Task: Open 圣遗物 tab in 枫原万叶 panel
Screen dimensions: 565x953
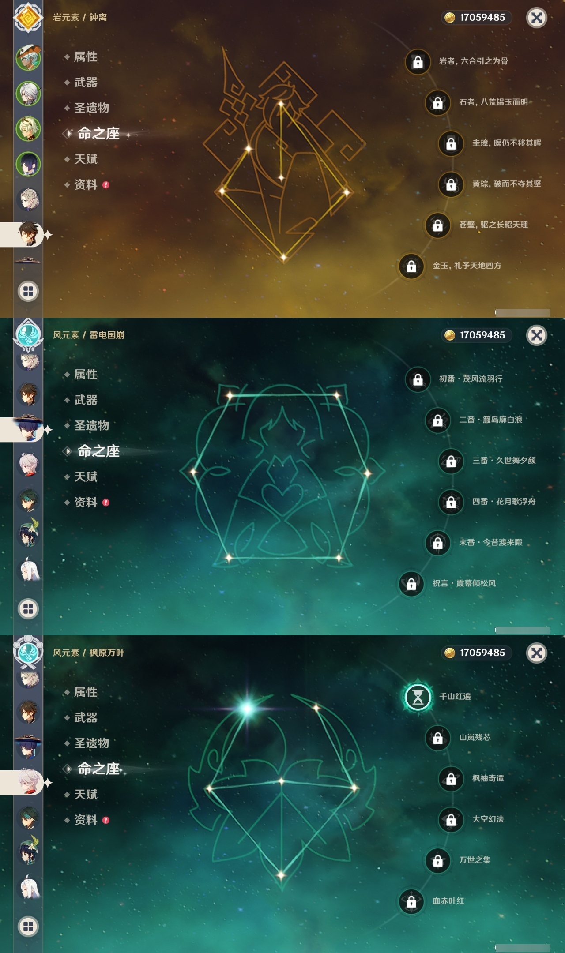Action: click(x=91, y=743)
